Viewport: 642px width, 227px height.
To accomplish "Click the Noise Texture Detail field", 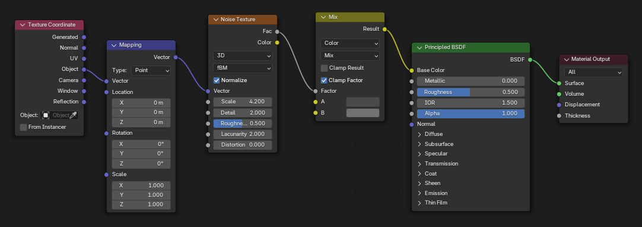I will (243, 113).
